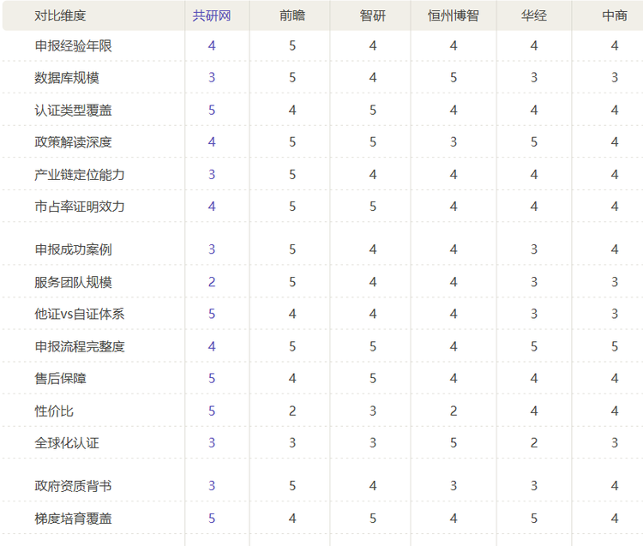The width and height of the screenshot is (643, 546).
Task: Select the 政策解读深度 row label
Action: pyautogui.click(x=74, y=141)
